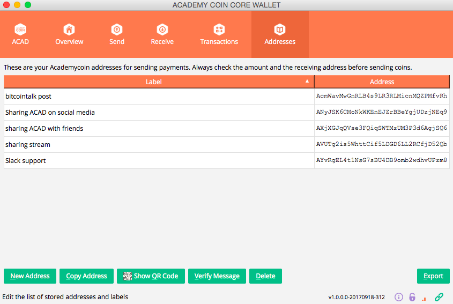The image size is (453, 304).
Task: Export the address list
Action: pyautogui.click(x=433, y=276)
